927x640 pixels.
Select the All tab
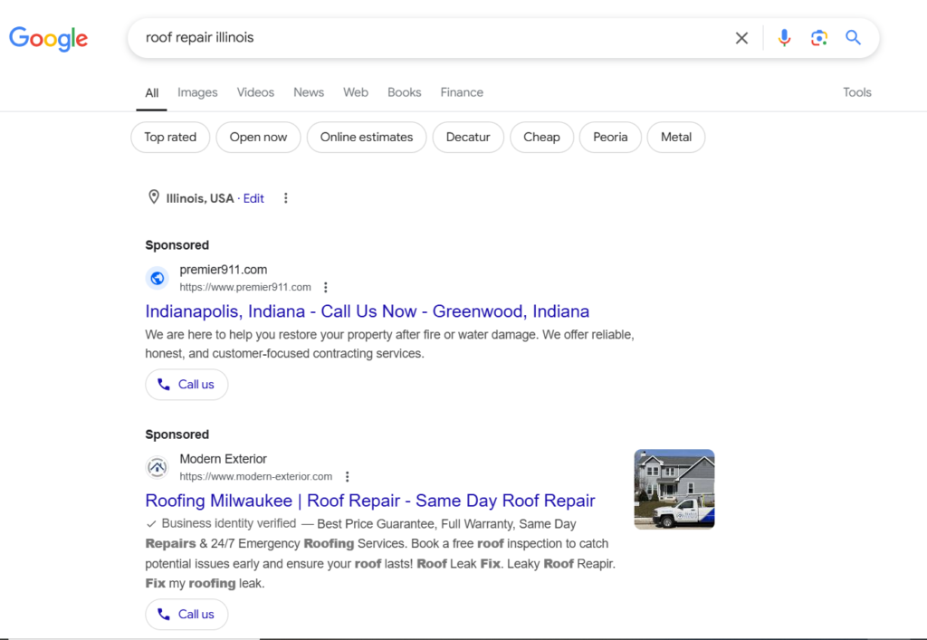[152, 92]
